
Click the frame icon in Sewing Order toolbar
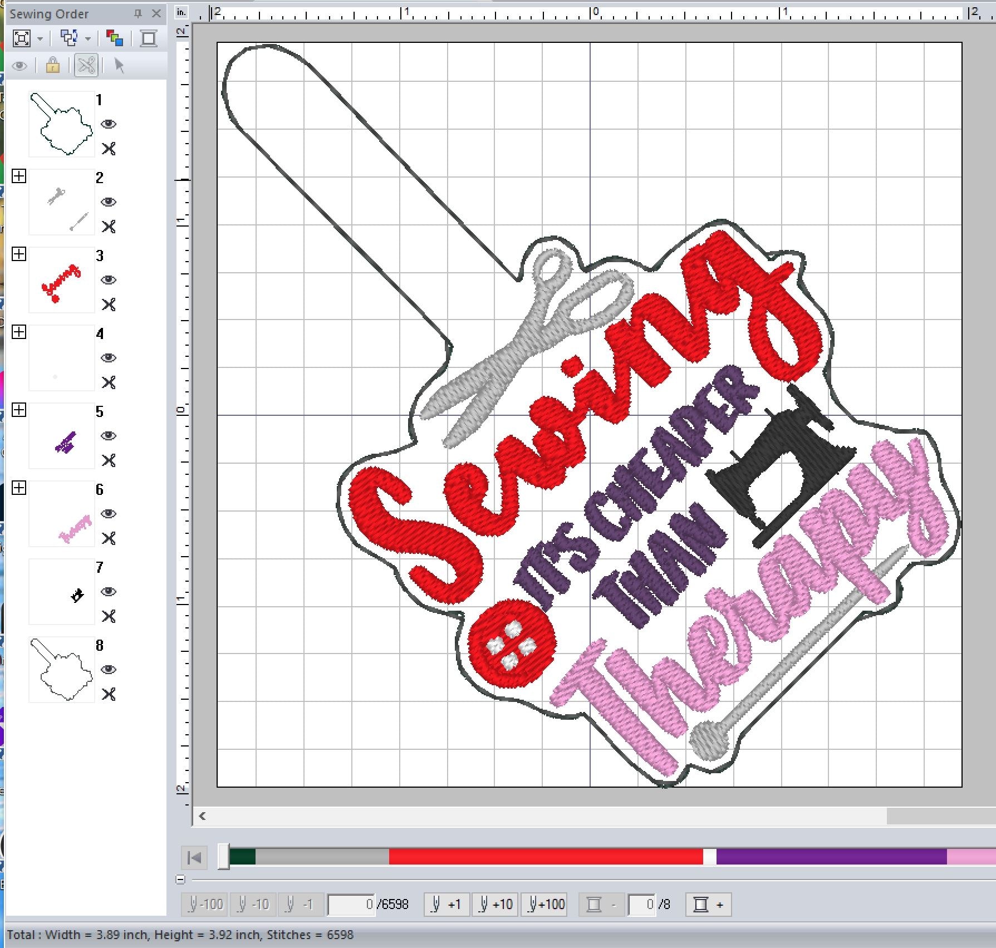click(x=149, y=38)
